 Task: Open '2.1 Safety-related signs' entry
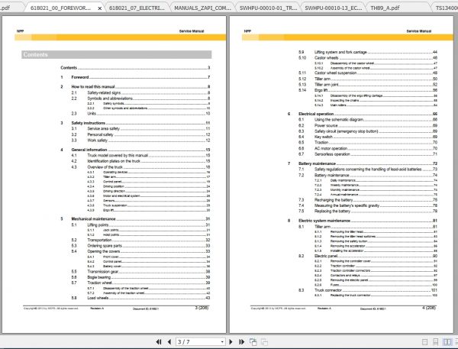(x=140, y=92)
